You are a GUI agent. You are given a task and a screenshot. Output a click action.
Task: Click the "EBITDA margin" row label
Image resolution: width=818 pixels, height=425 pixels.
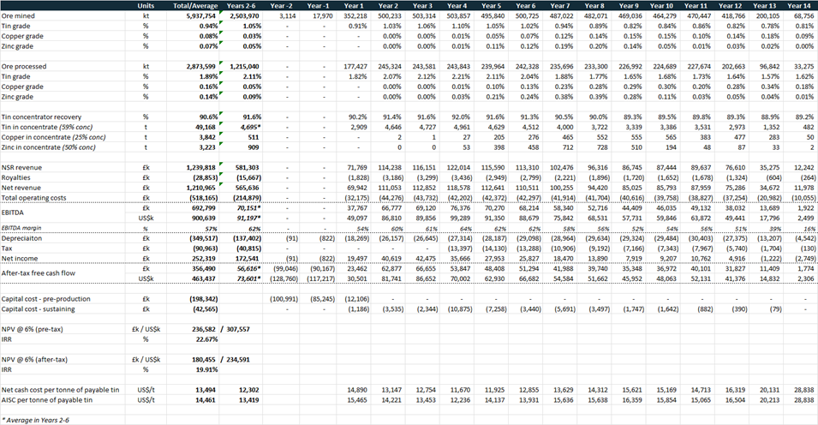point(23,227)
